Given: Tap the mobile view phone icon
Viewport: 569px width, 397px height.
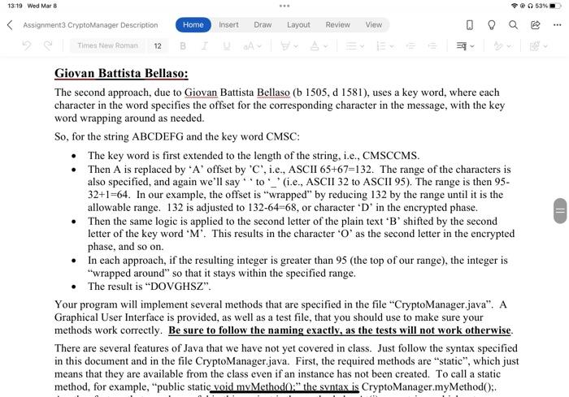Looking at the screenshot, I should point(470,24).
